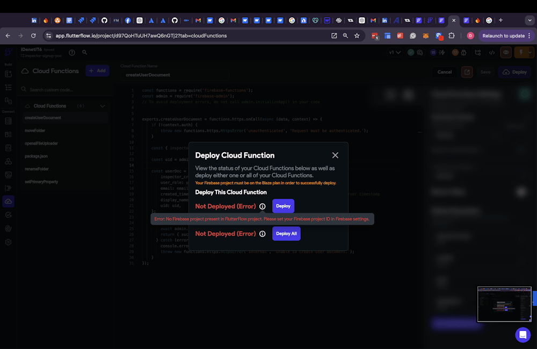
Task: Open the MetaMask fox extension
Action: pos(426,35)
